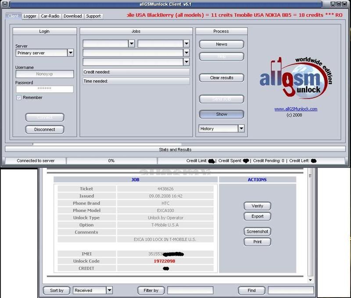The height and width of the screenshot is (298, 351).
Task: Close the allGSMunlock Client window
Action: (344, 4)
